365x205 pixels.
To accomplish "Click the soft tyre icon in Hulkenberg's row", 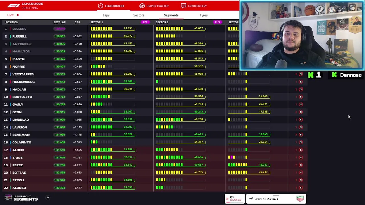I will click(x=301, y=82).
